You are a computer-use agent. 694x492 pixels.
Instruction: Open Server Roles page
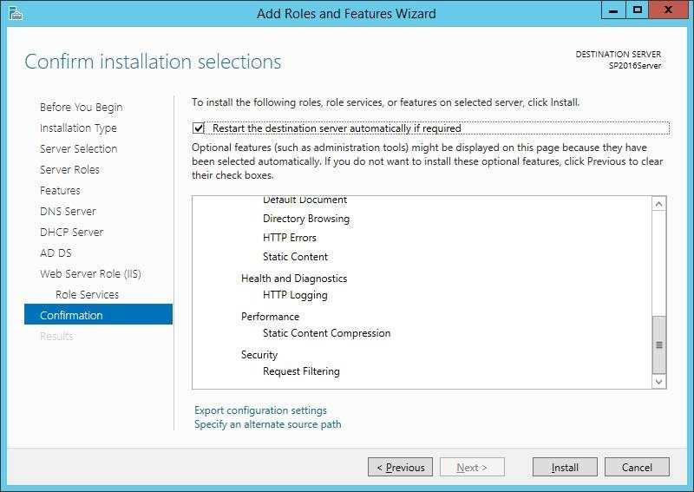(x=69, y=169)
